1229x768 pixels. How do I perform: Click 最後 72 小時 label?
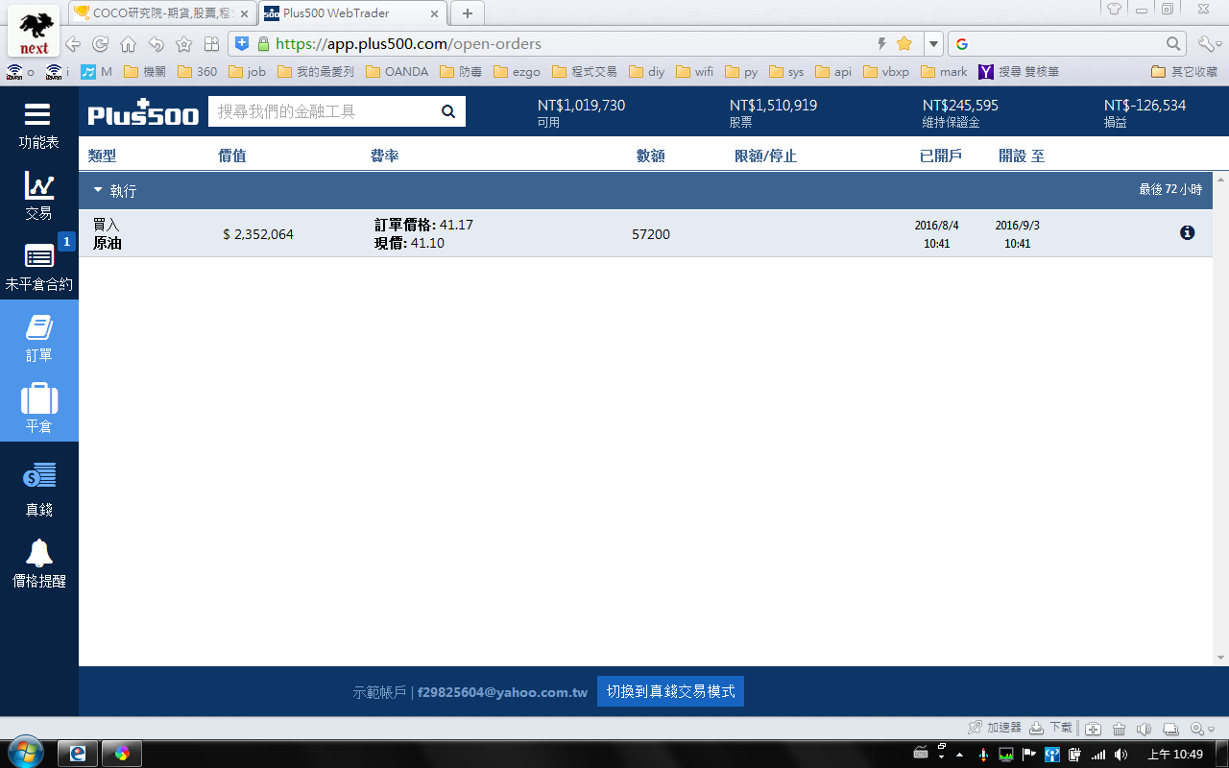click(1170, 190)
